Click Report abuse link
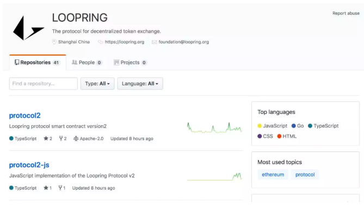The width and height of the screenshot is (364, 207). point(346,13)
